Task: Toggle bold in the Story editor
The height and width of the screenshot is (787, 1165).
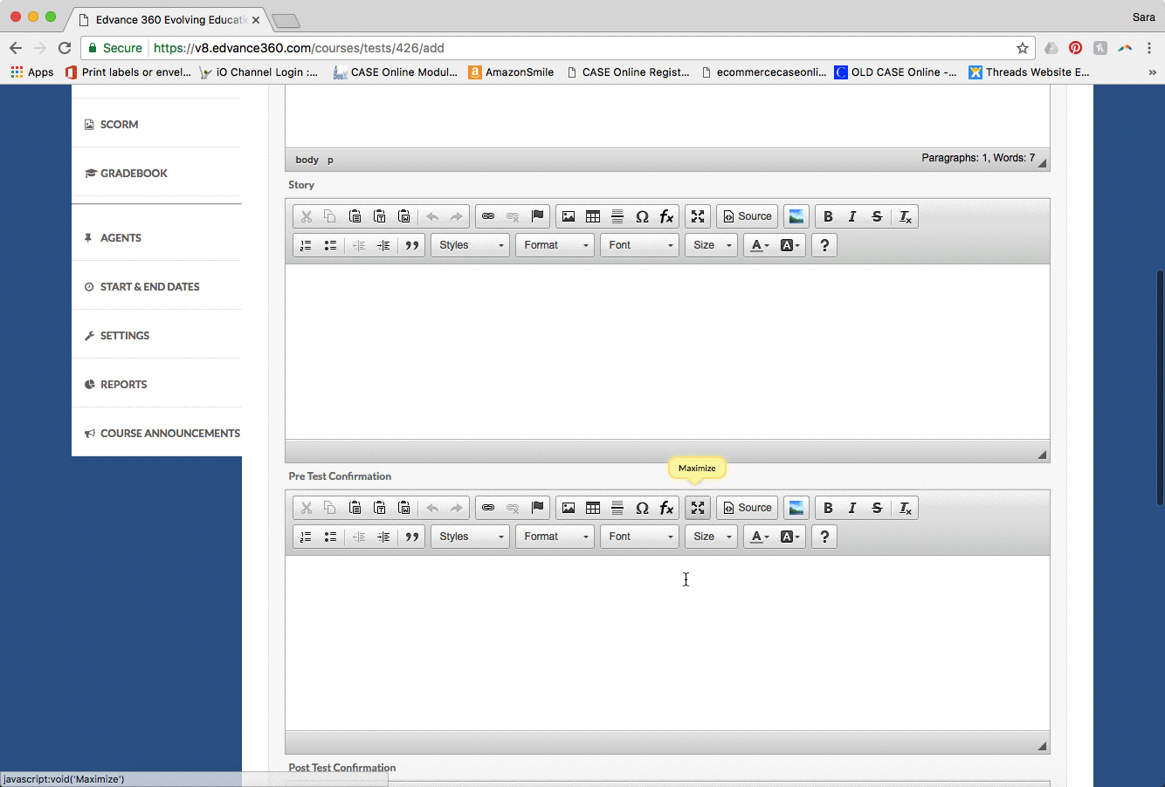Action: [828, 216]
